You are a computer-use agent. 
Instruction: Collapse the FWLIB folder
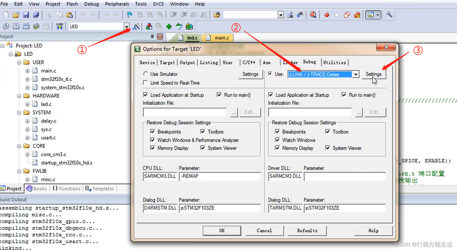click(19, 171)
